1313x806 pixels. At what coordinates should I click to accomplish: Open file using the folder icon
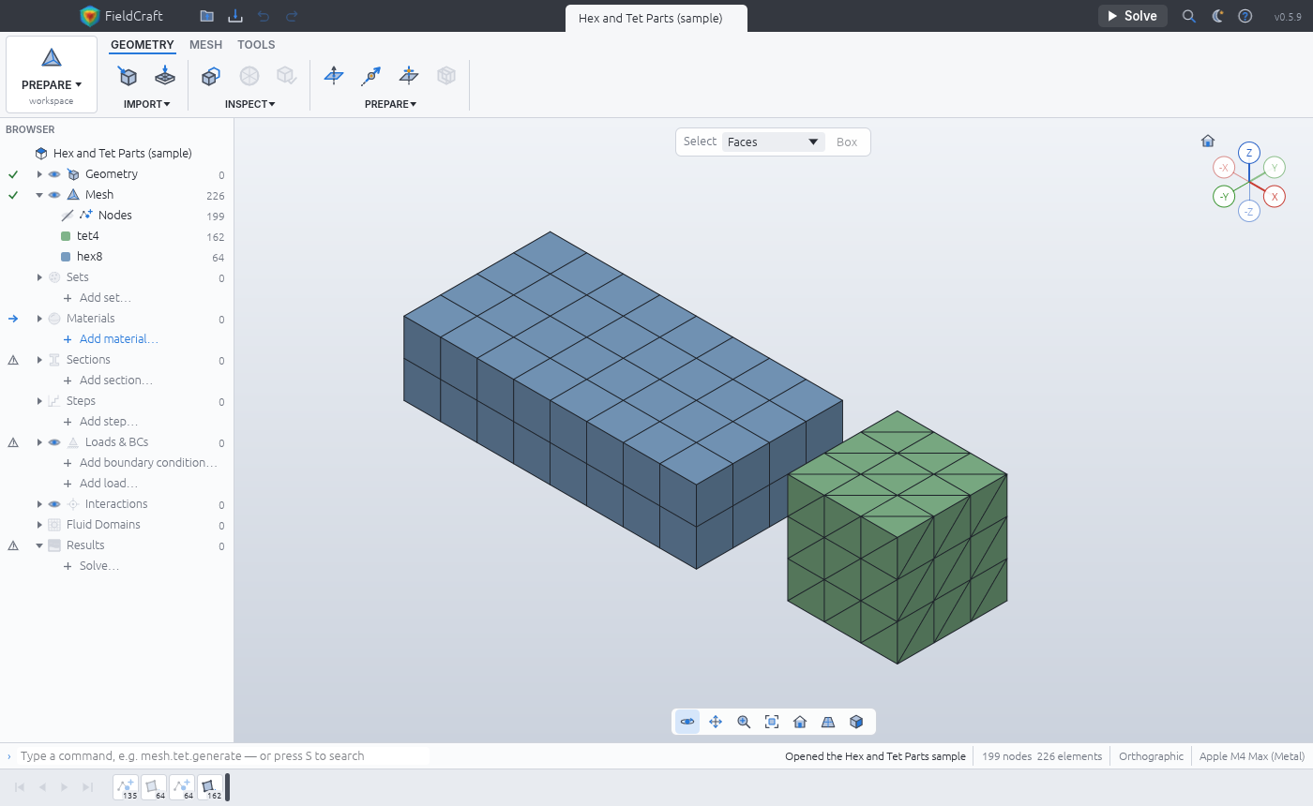(206, 16)
